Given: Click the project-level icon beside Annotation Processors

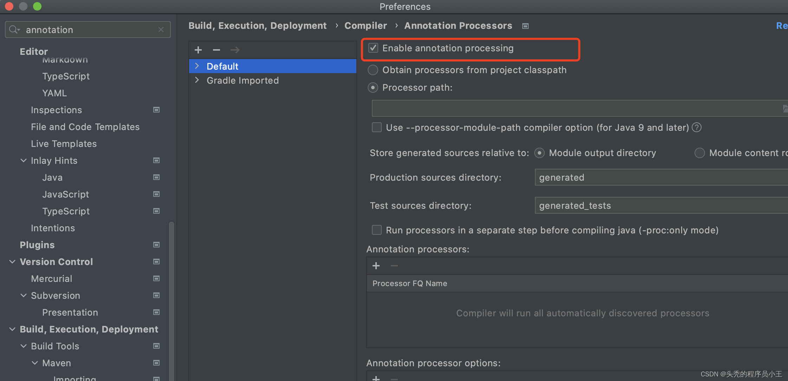Looking at the screenshot, I should (525, 26).
